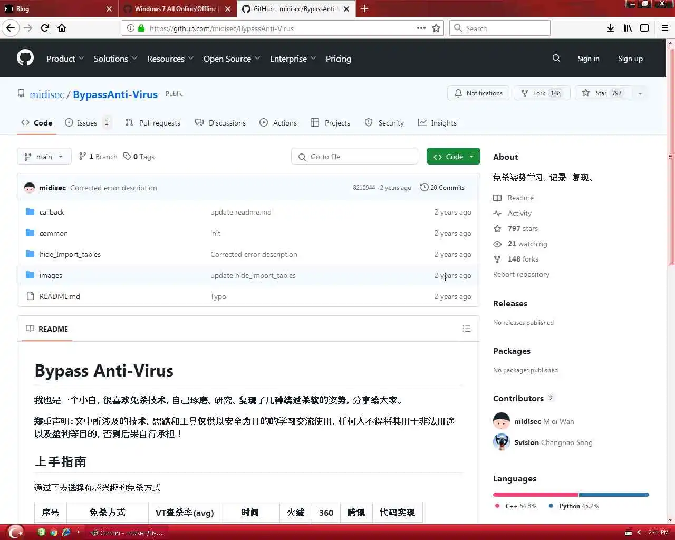The width and height of the screenshot is (675, 540).
Task: Switch to Pull requests tab
Action: (x=153, y=123)
